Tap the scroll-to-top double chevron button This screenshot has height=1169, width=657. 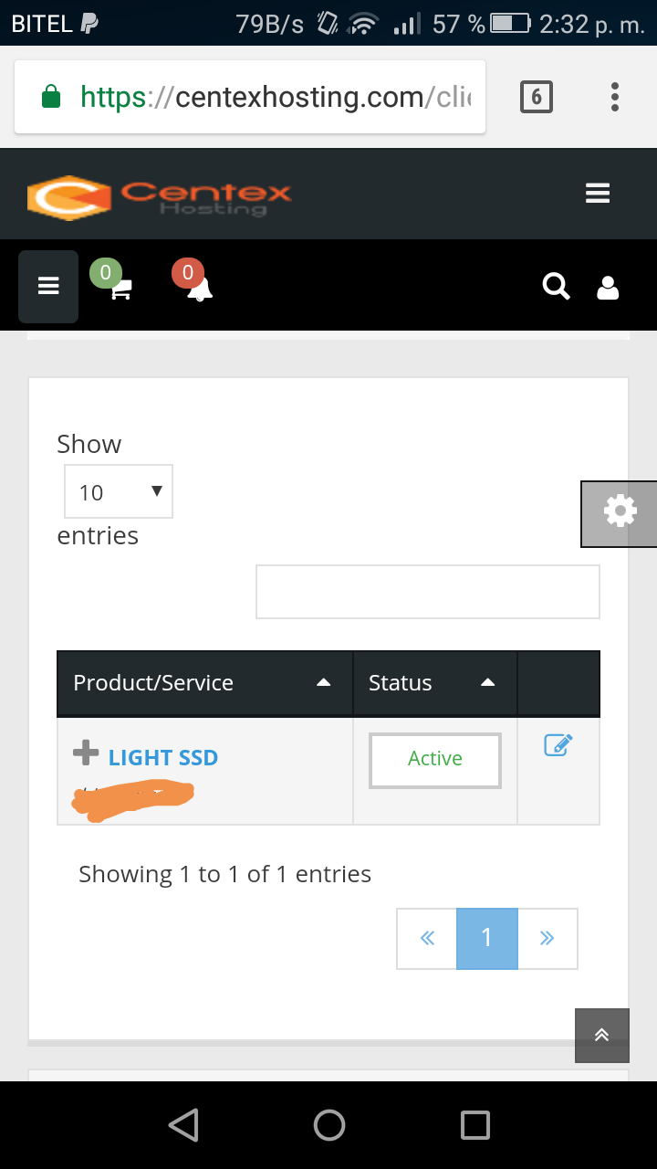(602, 1036)
